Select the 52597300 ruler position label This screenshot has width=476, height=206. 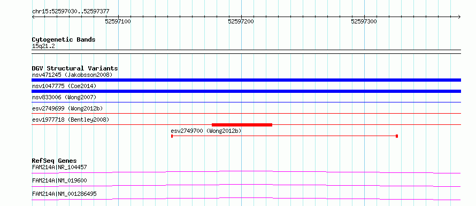coord(364,21)
